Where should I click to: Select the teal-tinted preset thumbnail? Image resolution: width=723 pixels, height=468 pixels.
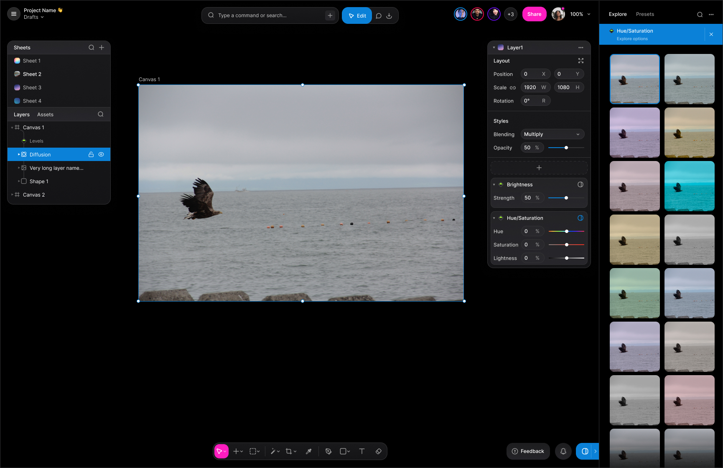689,186
